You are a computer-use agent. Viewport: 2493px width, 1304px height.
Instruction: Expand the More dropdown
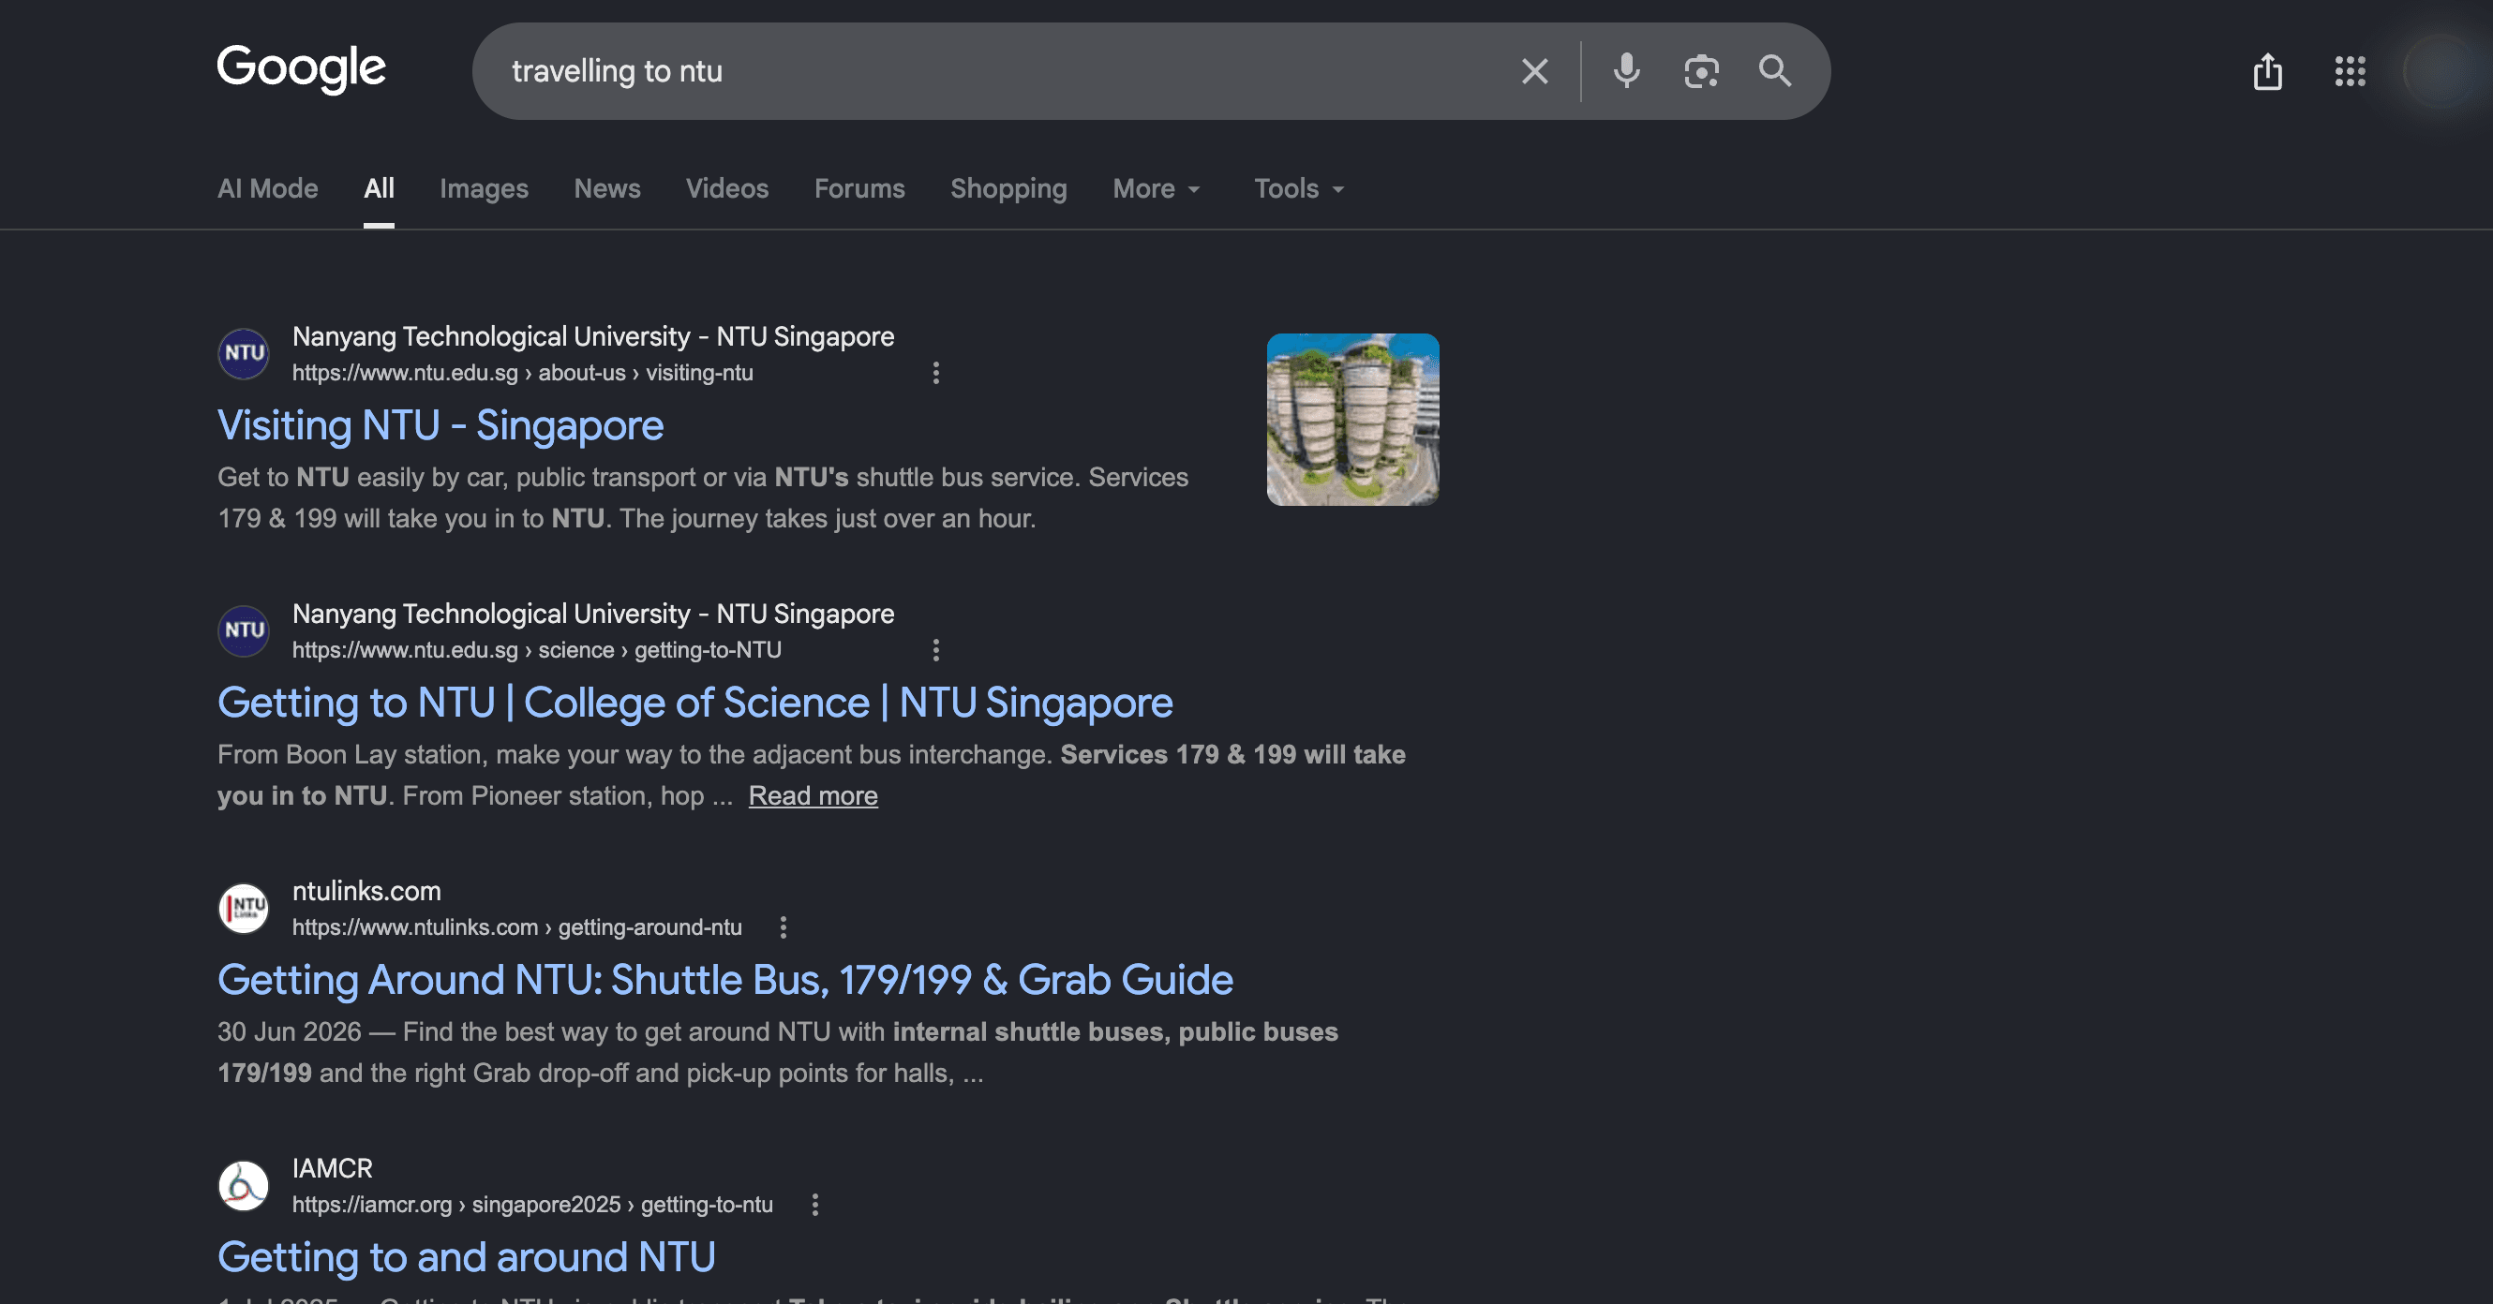coord(1157,188)
